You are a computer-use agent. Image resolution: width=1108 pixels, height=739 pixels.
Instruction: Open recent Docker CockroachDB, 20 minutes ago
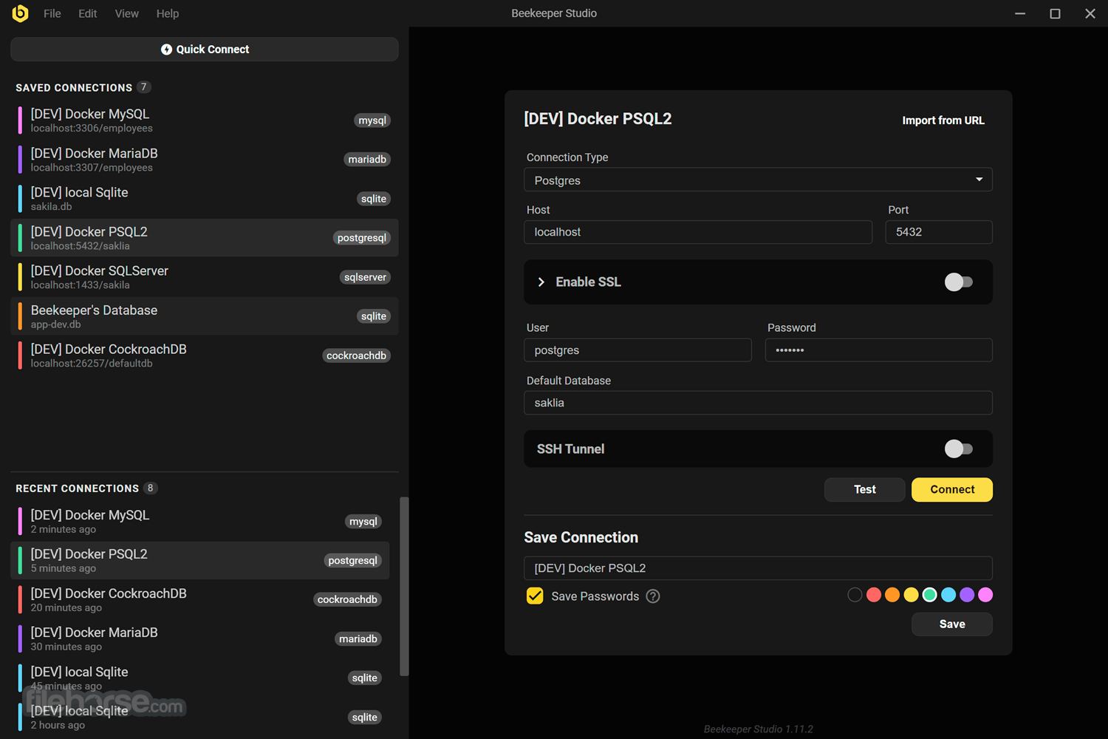(200, 600)
